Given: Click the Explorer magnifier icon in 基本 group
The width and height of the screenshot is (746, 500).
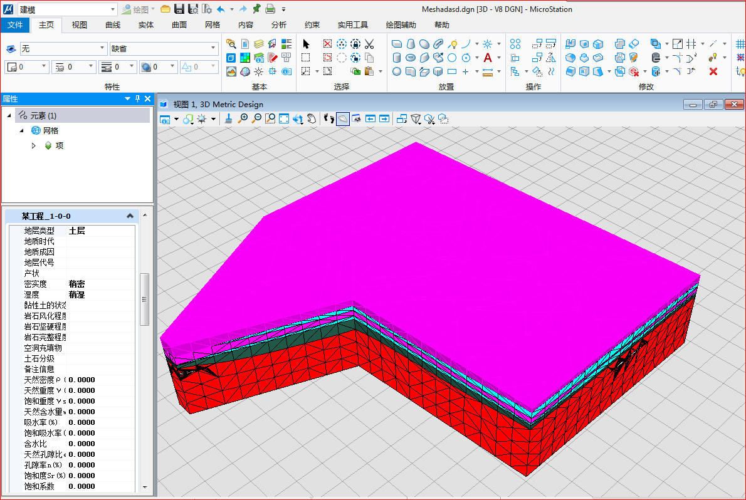Looking at the screenshot, I should (x=231, y=44).
